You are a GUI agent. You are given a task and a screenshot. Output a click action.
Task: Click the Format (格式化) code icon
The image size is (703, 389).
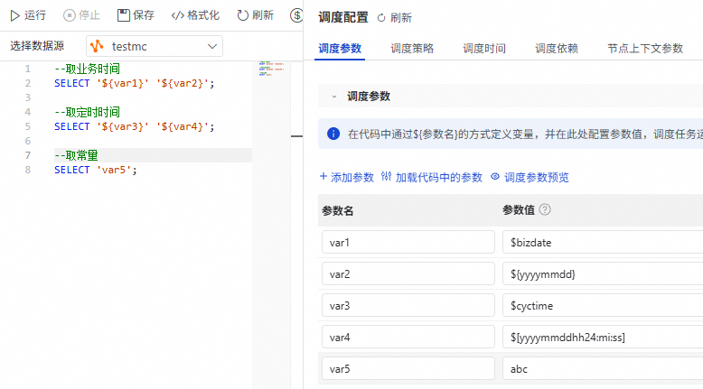177,15
